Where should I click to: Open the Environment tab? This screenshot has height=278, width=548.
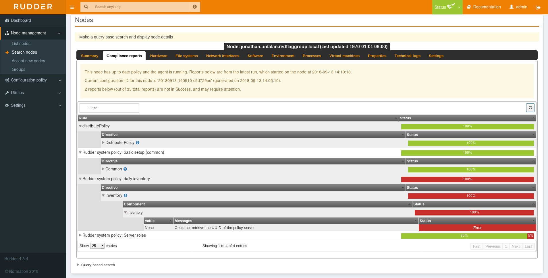tap(283, 56)
